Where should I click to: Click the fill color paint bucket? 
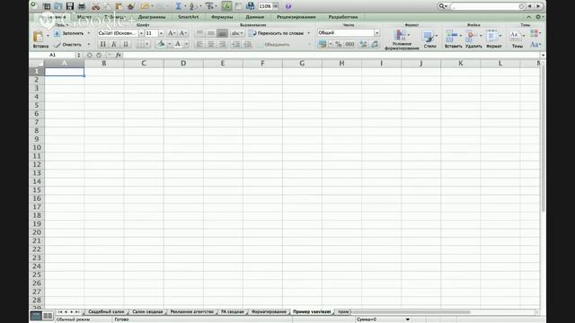click(161, 44)
